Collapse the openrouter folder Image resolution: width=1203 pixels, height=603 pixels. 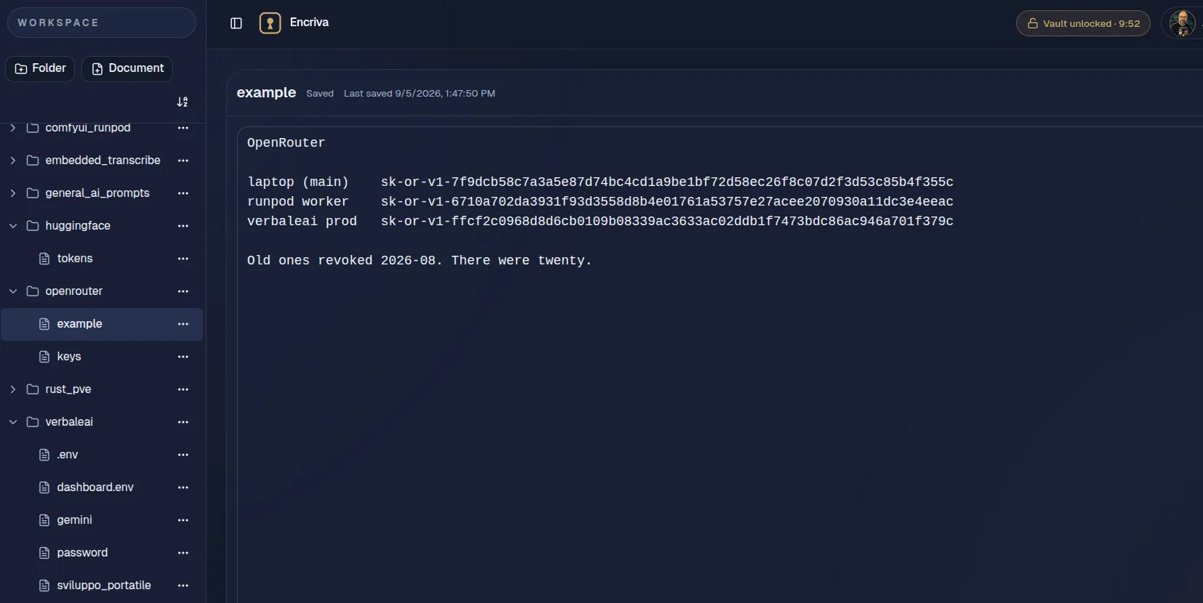(13, 291)
